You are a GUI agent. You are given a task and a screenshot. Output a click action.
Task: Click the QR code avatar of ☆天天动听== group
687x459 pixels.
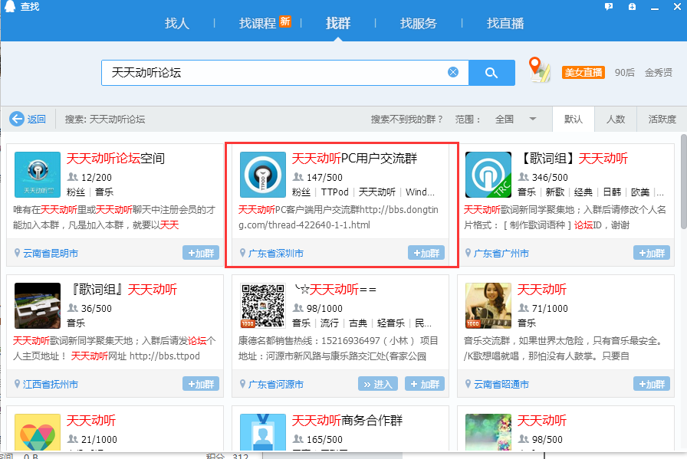tap(263, 306)
